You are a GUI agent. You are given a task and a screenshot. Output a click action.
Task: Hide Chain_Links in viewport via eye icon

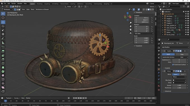pyautogui.click(x=186, y=30)
